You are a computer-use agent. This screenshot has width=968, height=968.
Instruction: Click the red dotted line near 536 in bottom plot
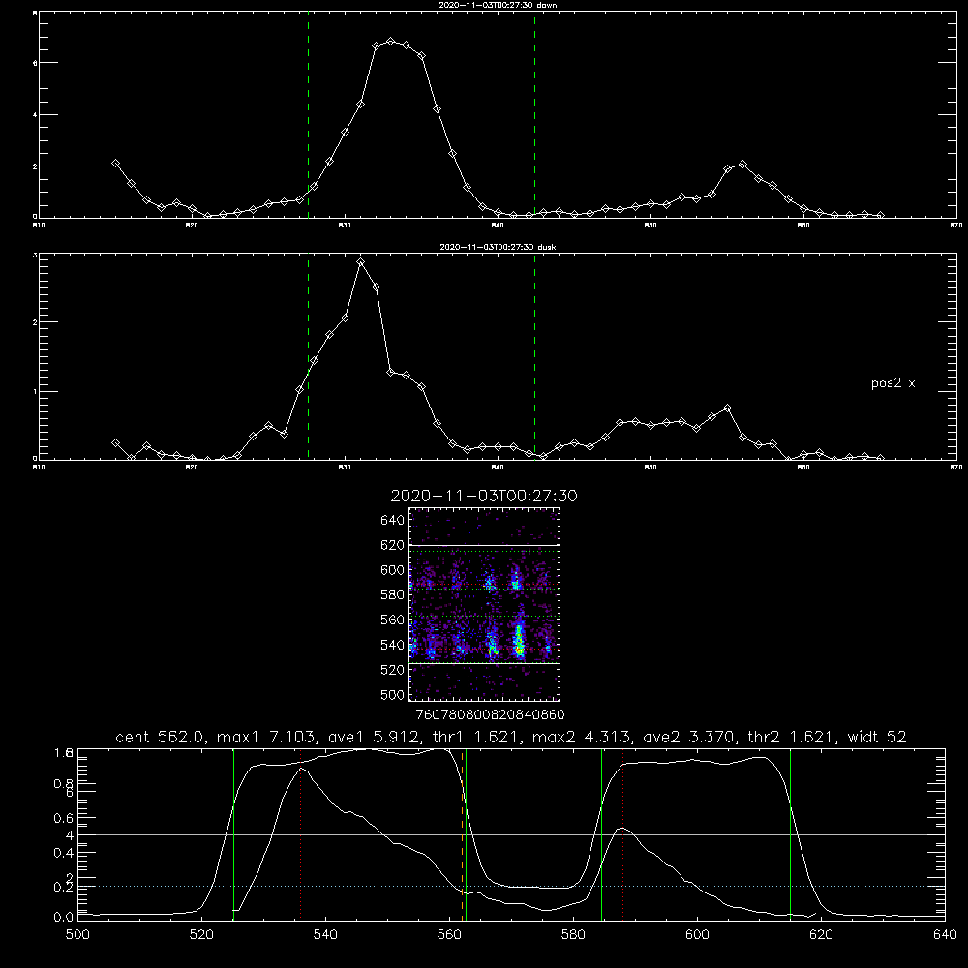[x=301, y=834]
